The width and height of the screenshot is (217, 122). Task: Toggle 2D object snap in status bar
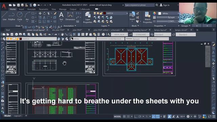pos(158,117)
